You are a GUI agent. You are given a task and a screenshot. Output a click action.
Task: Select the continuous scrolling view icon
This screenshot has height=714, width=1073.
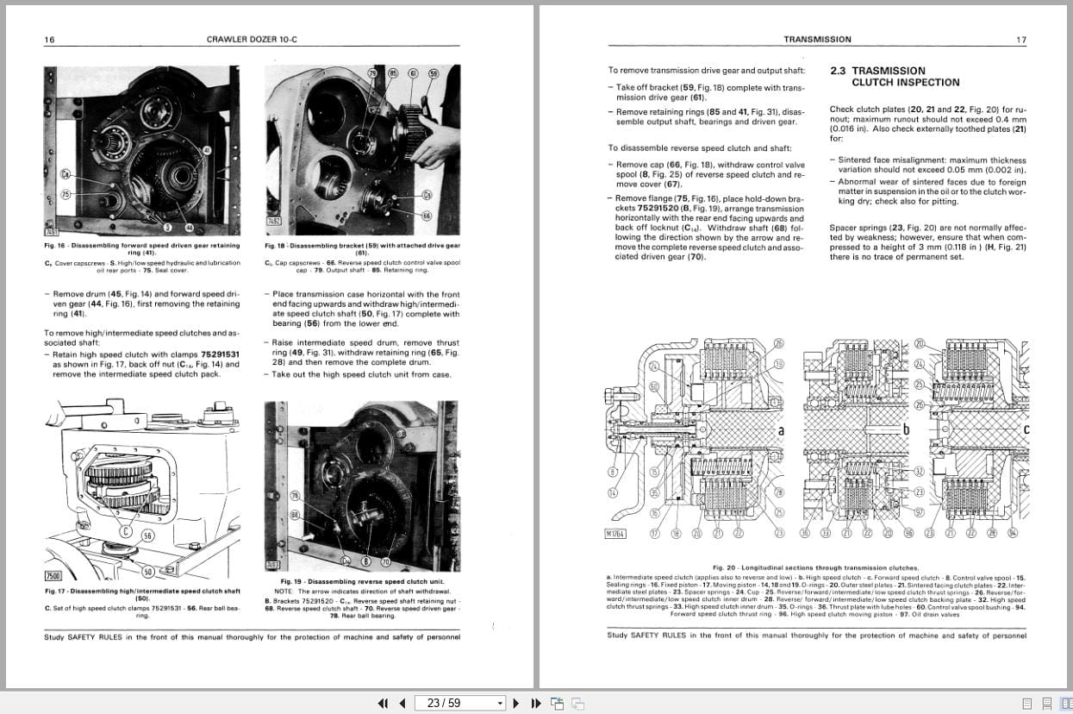(x=1046, y=704)
